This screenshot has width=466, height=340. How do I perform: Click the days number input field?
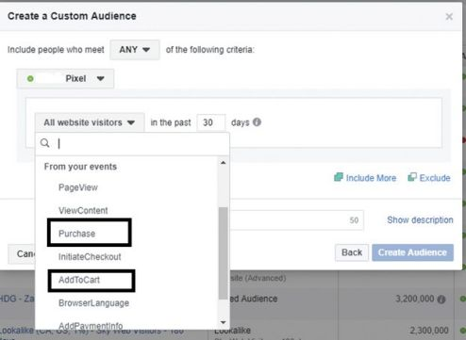[211, 122]
